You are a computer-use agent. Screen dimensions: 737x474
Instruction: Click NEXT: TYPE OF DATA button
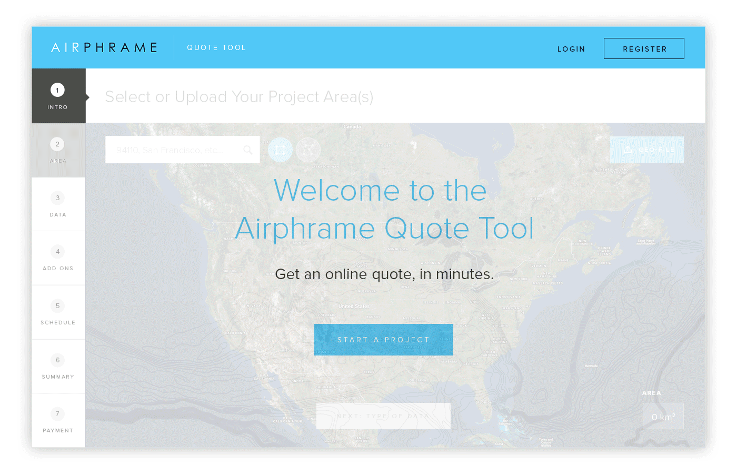(x=383, y=416)
